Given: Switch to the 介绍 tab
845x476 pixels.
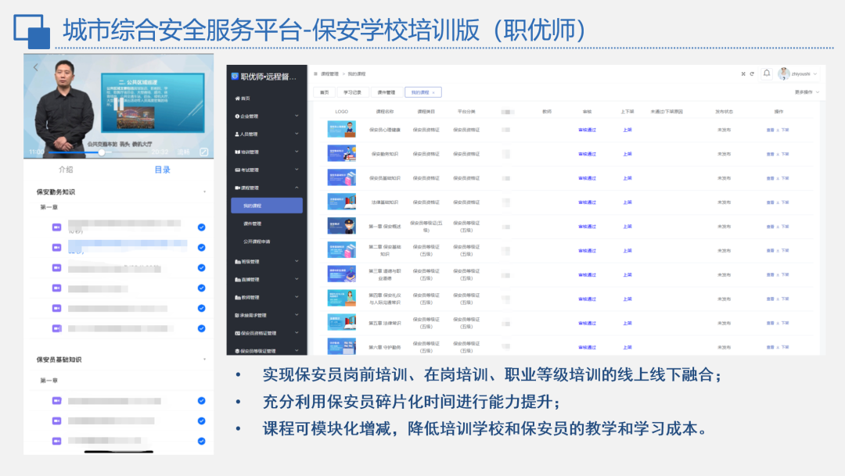Looking at the screenshot, I should pos(66,170).
